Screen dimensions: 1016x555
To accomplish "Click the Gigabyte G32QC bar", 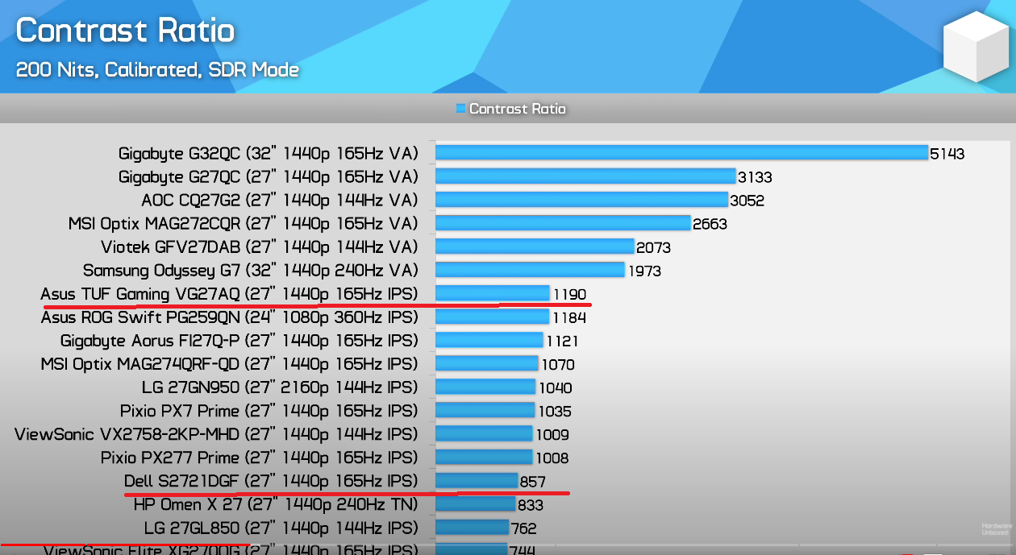I will (681, 152).
